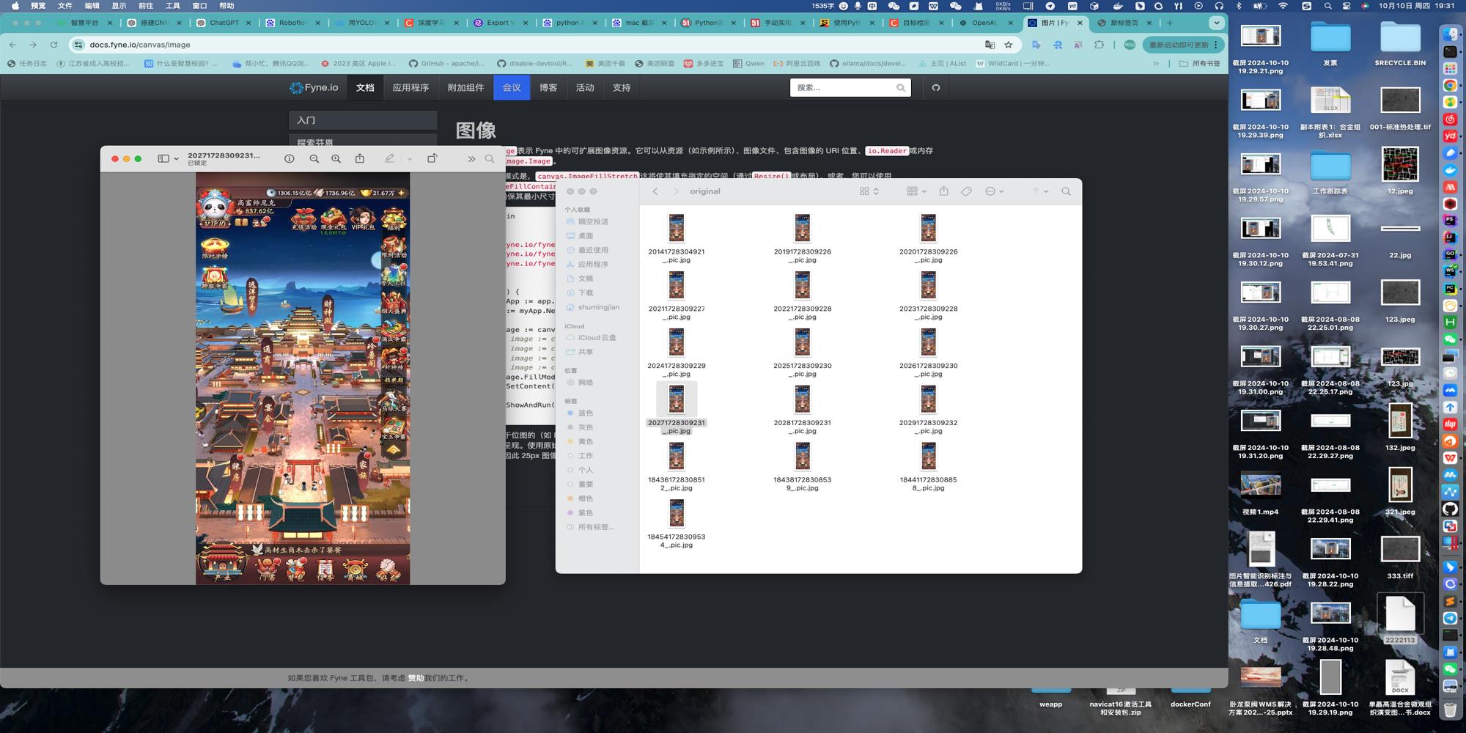Open Wi-Fi status in the menu bar
The width and height of the screenshot is (1466, 733).
pos(1283,6)
